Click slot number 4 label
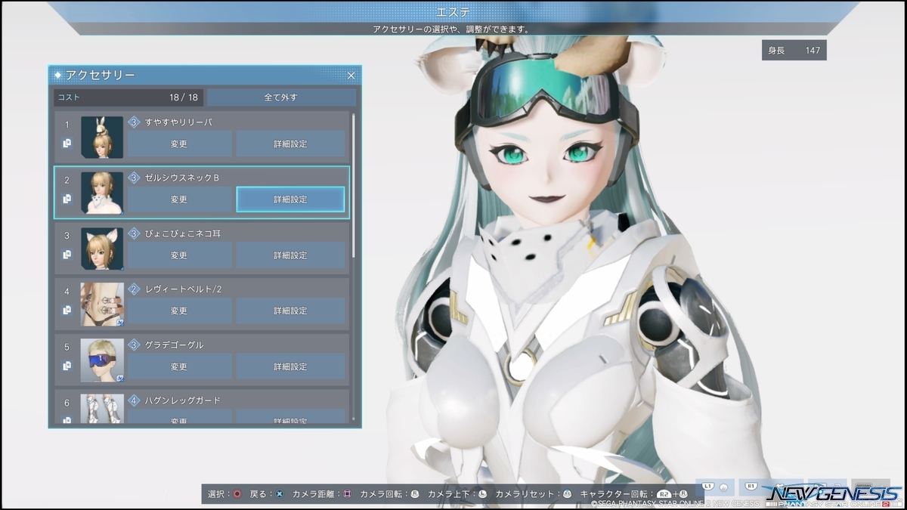Viewport: 907px width, 510px height. [67, 292]
